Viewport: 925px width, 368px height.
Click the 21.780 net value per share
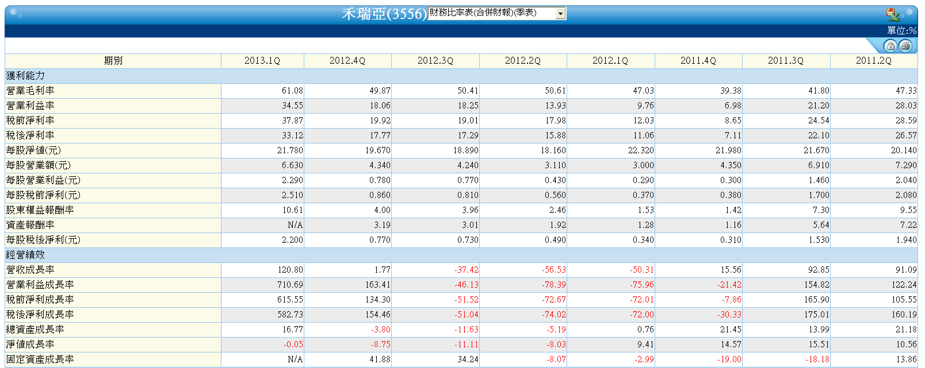[290, 150]
